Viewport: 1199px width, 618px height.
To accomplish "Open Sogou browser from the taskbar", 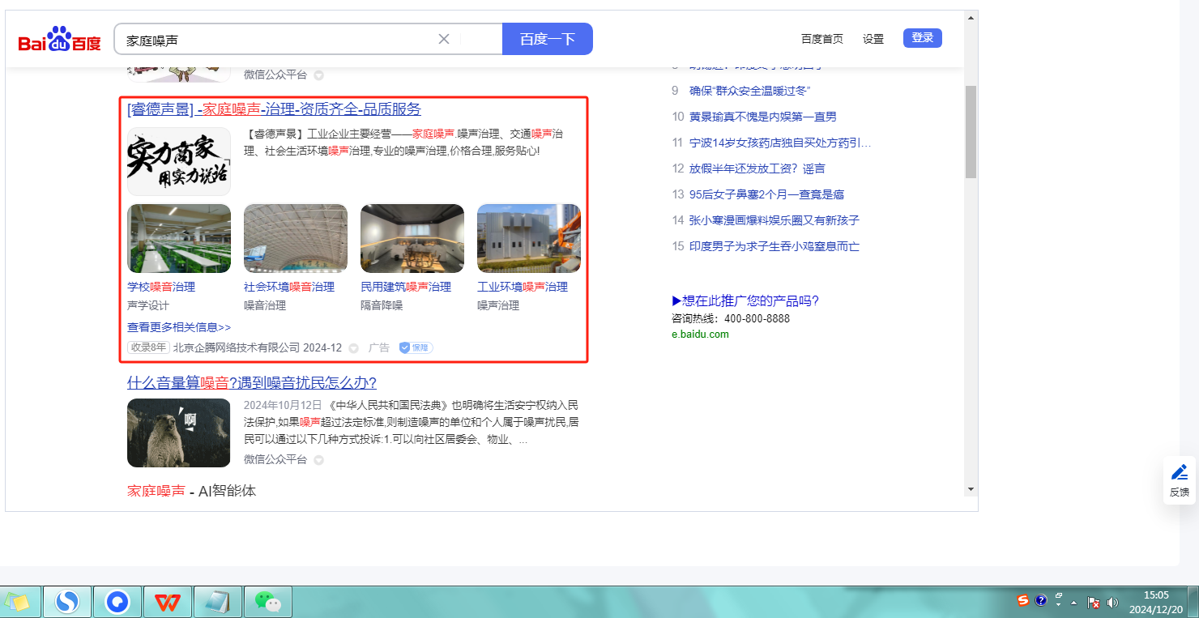I will click(x=67, y=602).
